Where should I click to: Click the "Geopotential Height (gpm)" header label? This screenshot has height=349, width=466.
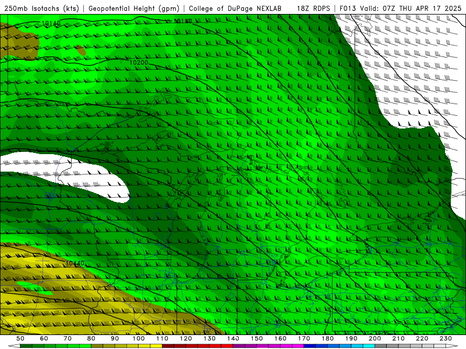pos(134,8)
